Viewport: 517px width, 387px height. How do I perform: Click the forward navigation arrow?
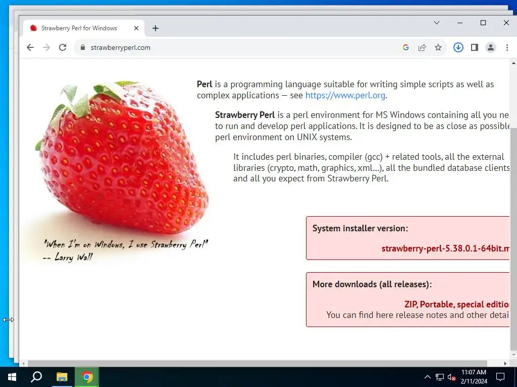(46, 47)
